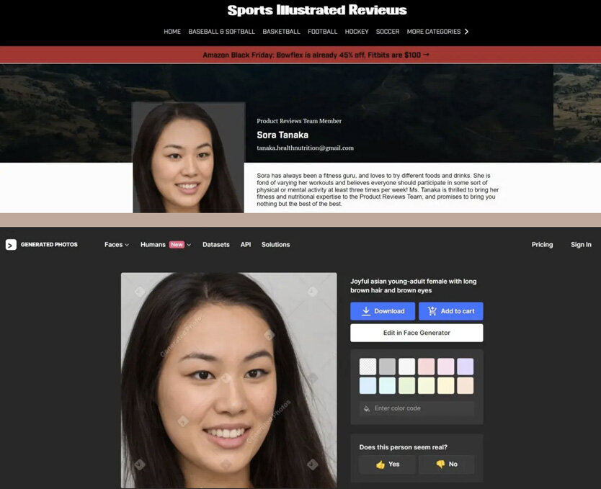The width and height of the screenshot is (601, 489).
Task: Select the light green background swatch
Action: 406,386
